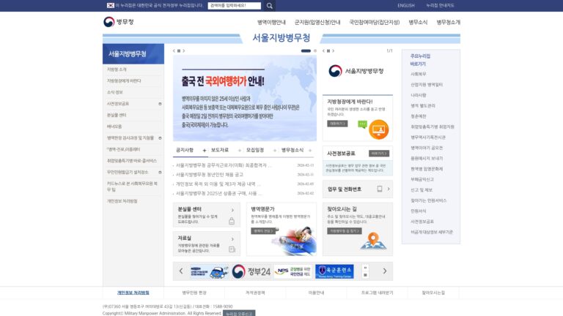The height and width of the screenshot is (316, 563).
Task: Click the 병무청 logo in header
Action: pos(119,22)
